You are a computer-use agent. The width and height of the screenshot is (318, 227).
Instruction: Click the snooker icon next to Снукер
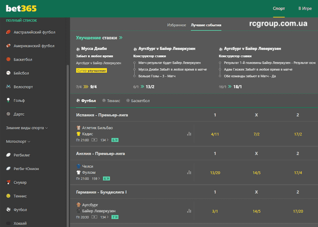[8, 182]
